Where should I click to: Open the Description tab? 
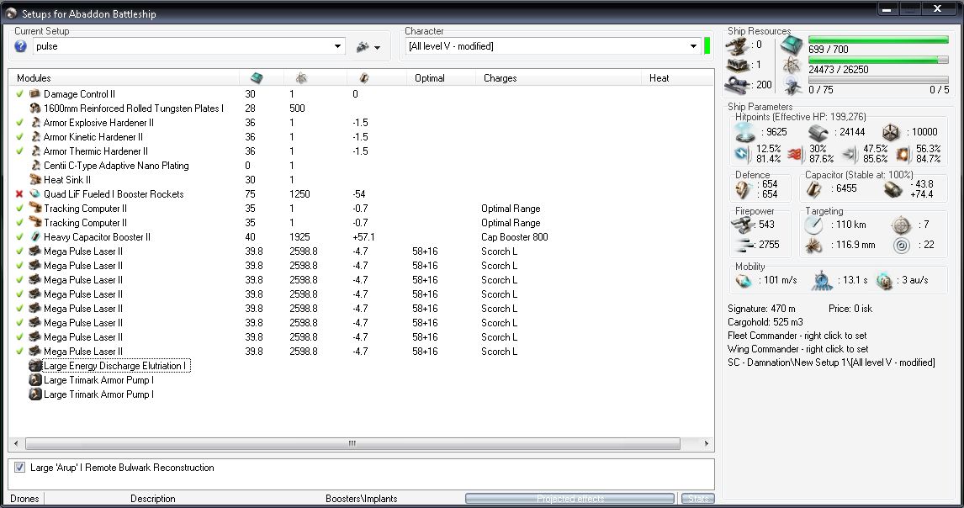153,499
